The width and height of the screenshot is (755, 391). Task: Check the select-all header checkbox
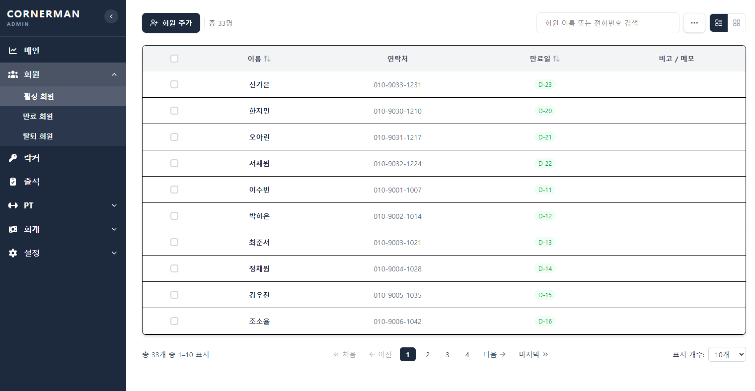174,59
